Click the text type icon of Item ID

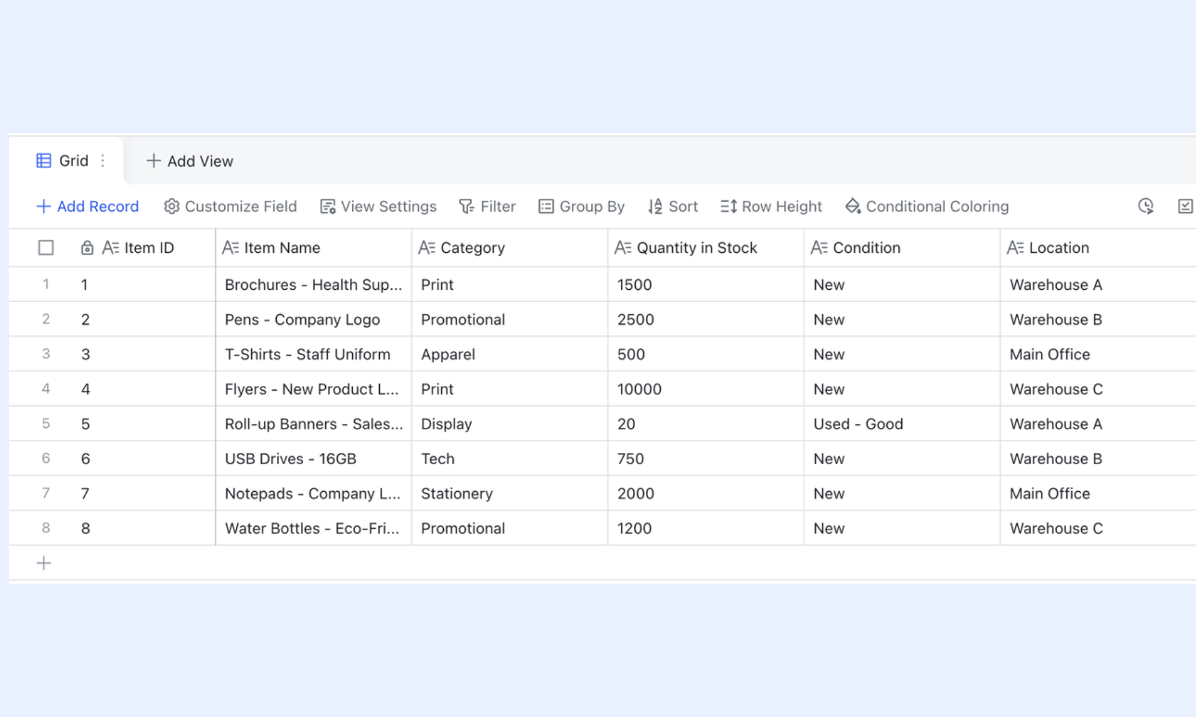[111, 247]
